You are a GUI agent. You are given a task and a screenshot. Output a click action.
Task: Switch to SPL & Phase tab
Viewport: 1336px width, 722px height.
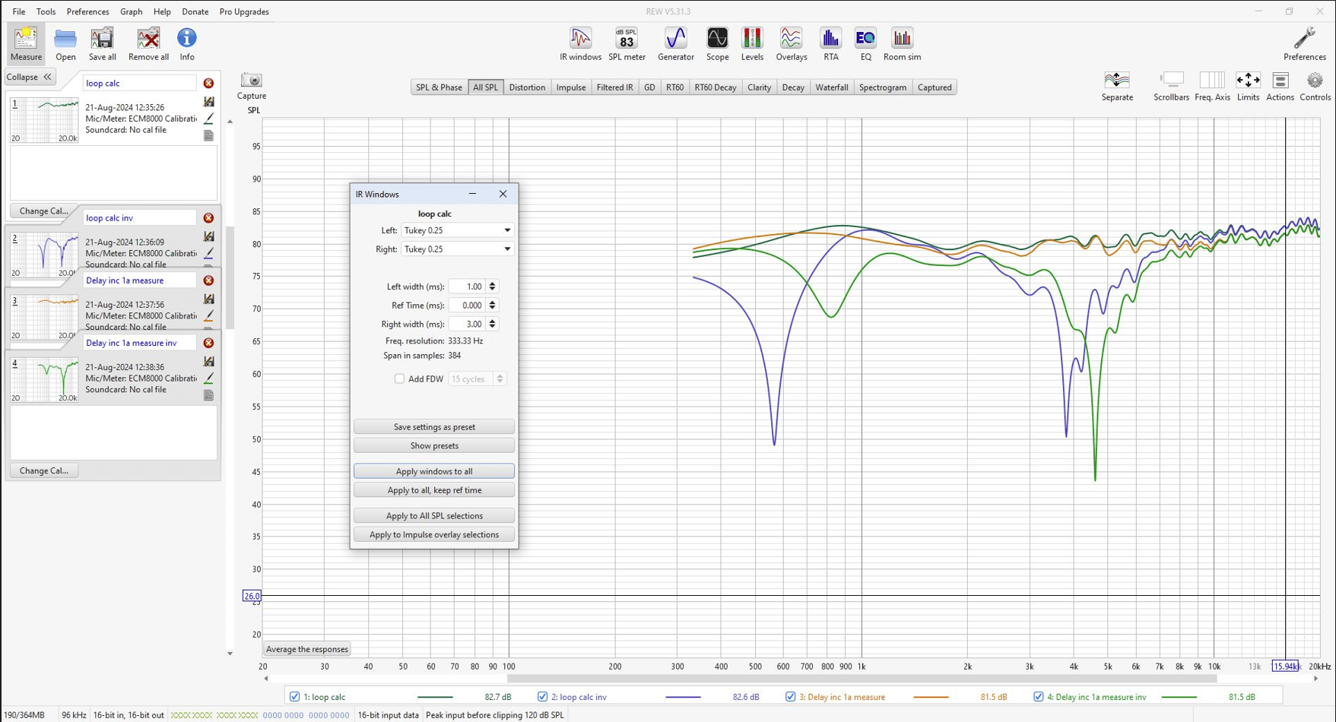439,87
